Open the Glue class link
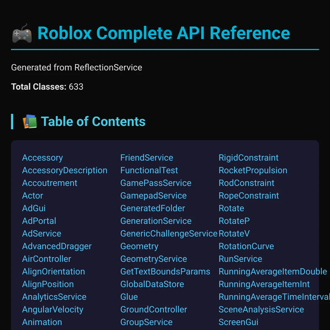Image resolution: width=330 pixels, height=330 pixels. click(x=129, y=297)
